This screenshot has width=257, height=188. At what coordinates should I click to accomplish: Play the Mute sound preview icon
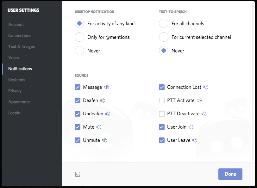click(99, 127)
